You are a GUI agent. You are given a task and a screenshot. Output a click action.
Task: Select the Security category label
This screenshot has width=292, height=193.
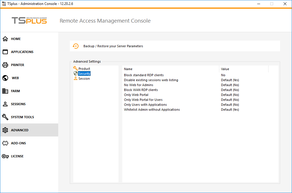[x=84, y=74]
